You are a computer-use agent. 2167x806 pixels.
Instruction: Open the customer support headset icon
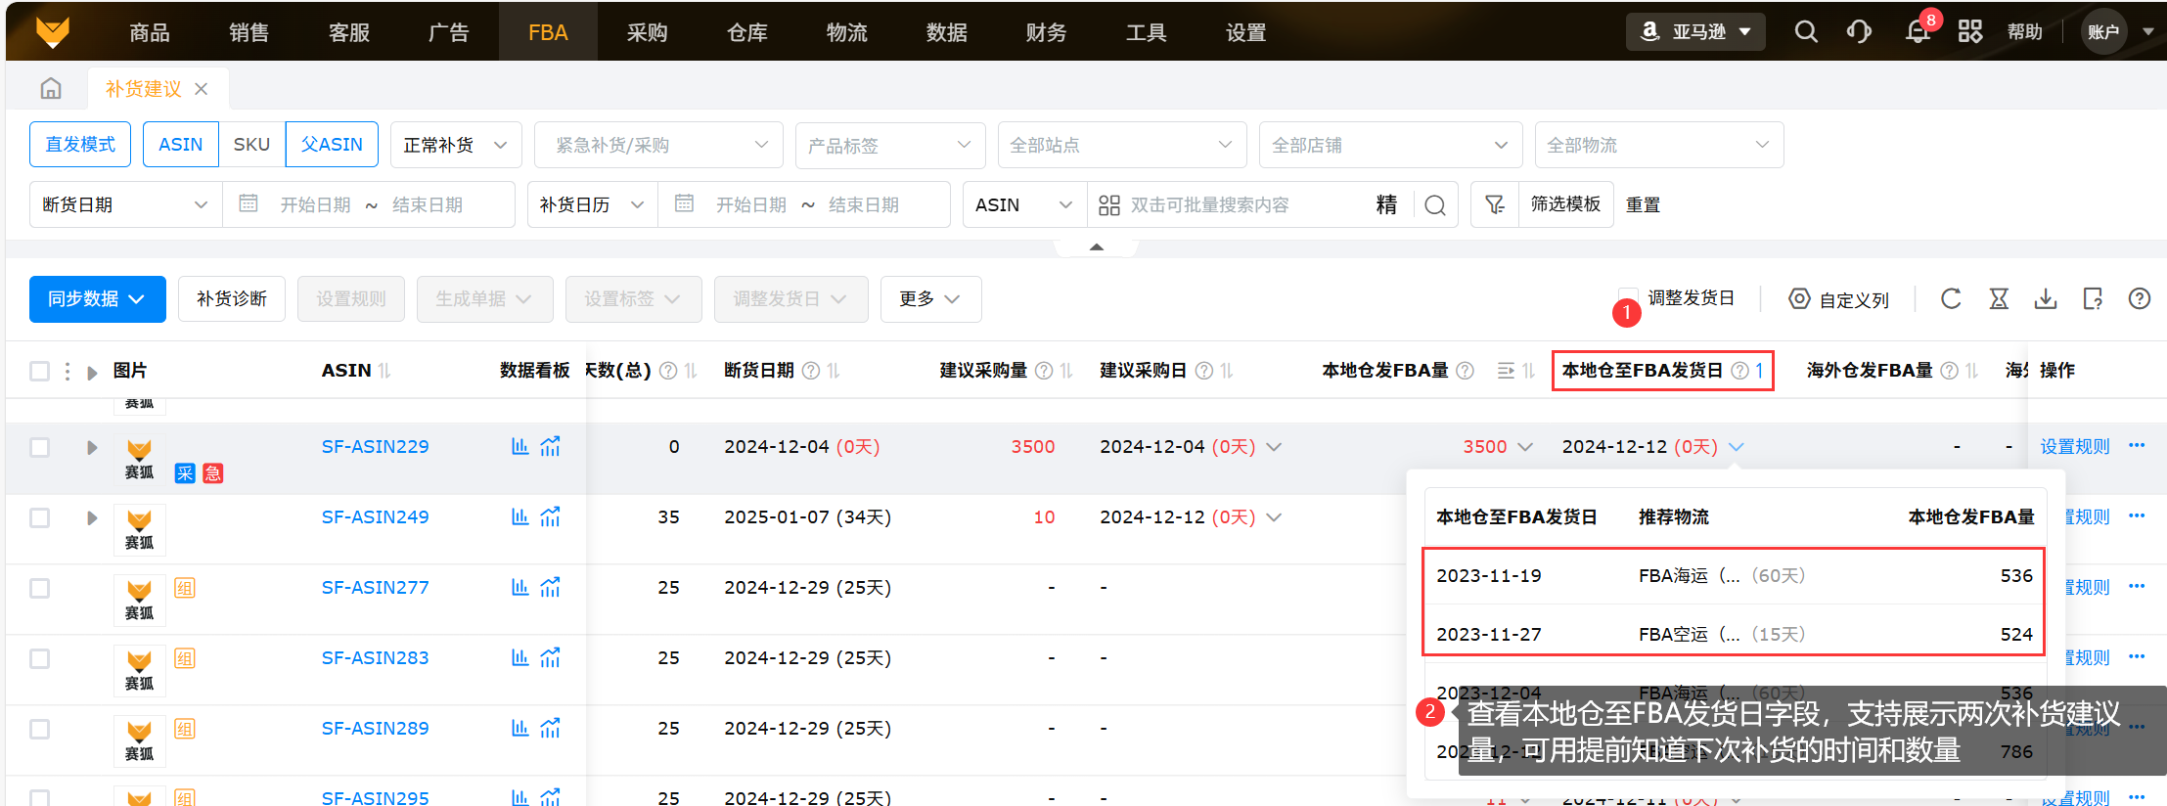click(1860, 32)
